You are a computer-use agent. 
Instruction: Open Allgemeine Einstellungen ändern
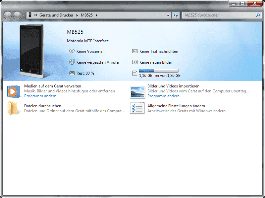click(x=176, y=106)
